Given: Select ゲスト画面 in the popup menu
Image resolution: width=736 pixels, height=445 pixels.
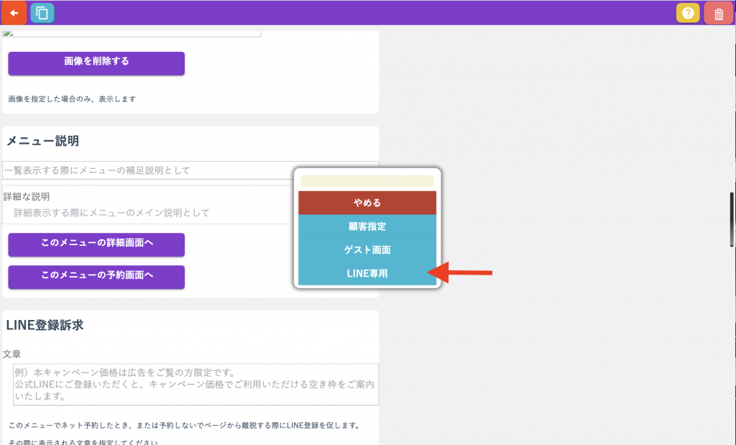Looking at the screenshot, I should [367, 250].
